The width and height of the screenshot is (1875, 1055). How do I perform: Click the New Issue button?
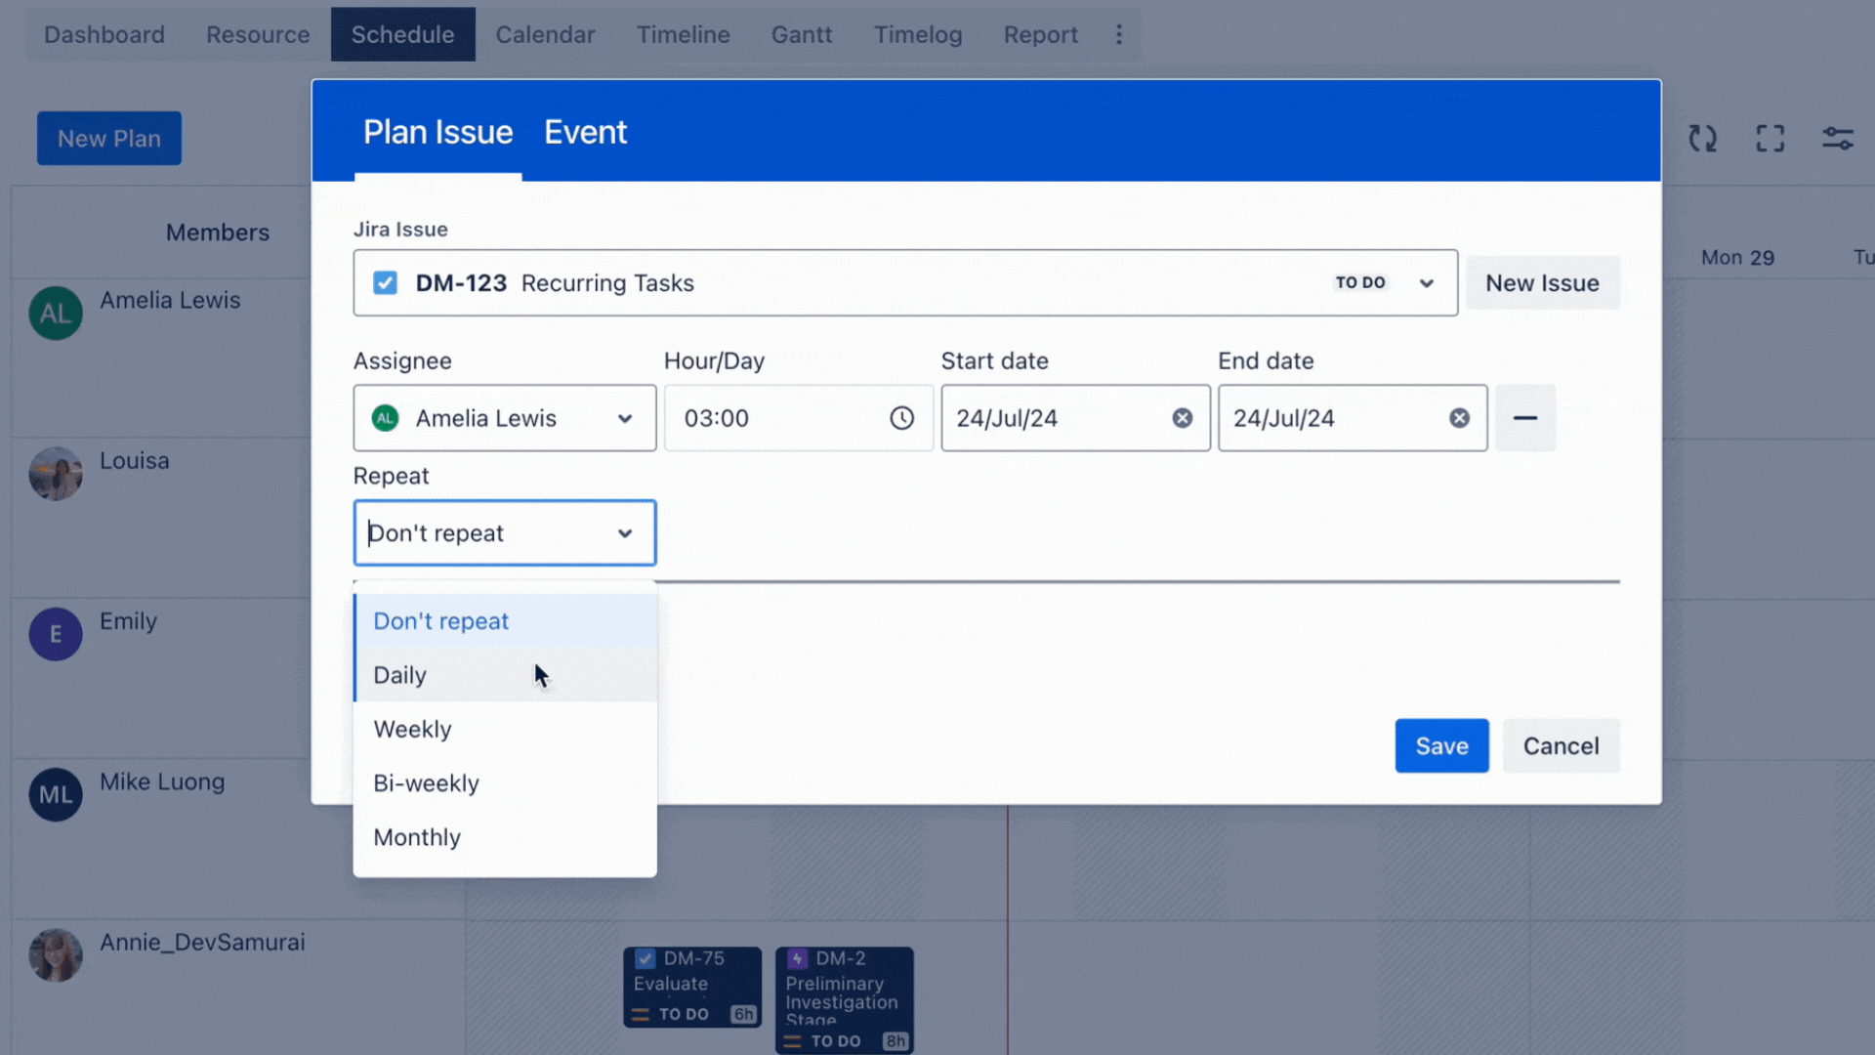click(x=1542, y=282)
